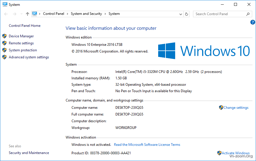This screenshot has height=161, width=256.
Task: Focus the Search Control Panel field
Action: click(x=222, y=14)
